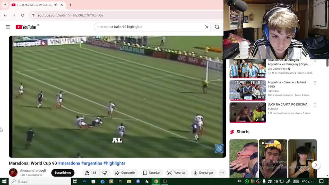Dislike the Maradona video
The width and height of the screenshot is (329, 185).
click(x=105, y=173)
